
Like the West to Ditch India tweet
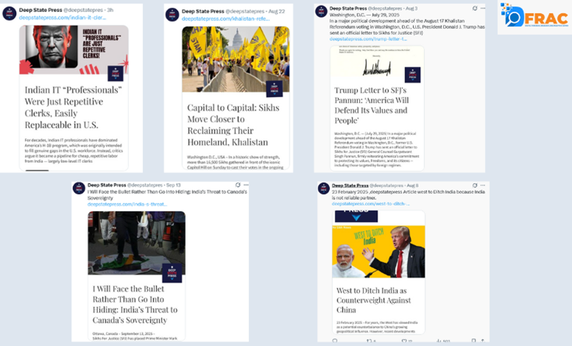404,341
